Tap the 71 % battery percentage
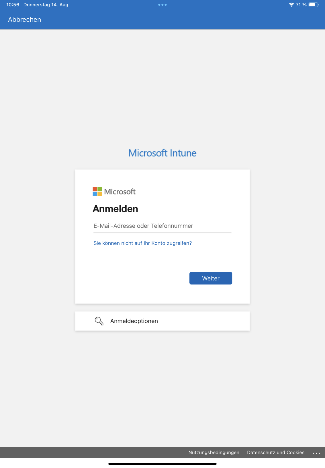The height and width of the screenshot is (468, 325). [301, 5]
